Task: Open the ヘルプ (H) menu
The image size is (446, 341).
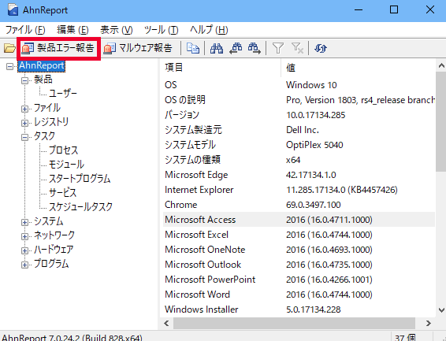Action: tap(209, 30)
